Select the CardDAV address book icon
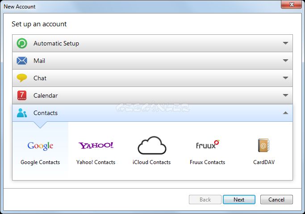This screenshot has height=214, width=305. (x=263, y=145)
